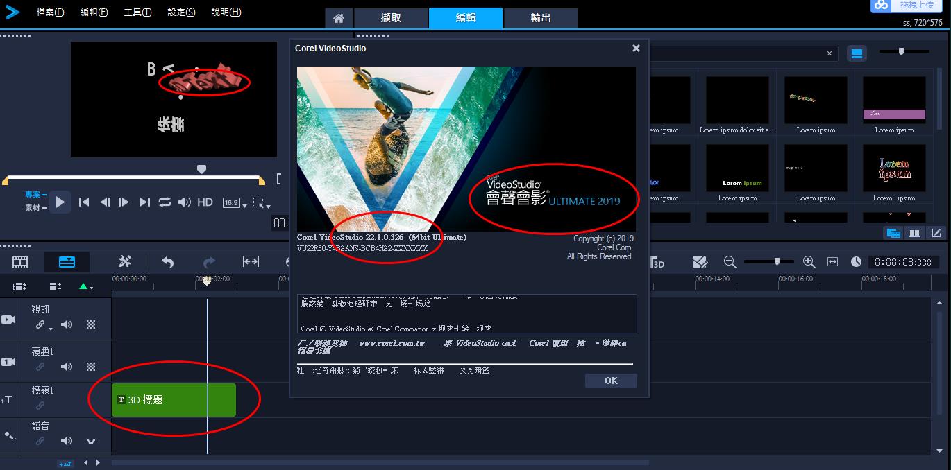Open the preview volume control

[184, 202]
